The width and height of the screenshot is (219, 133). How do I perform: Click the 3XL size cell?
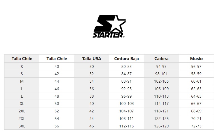point(22,126)
